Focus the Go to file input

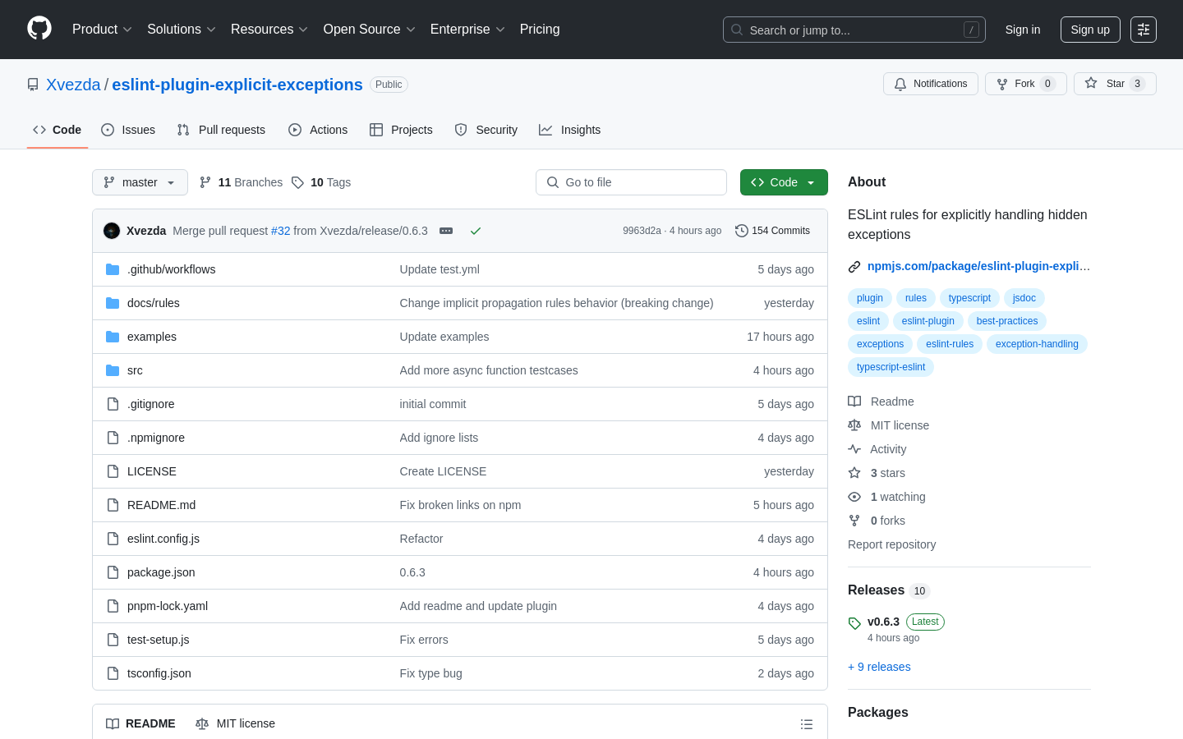point(631,182)
